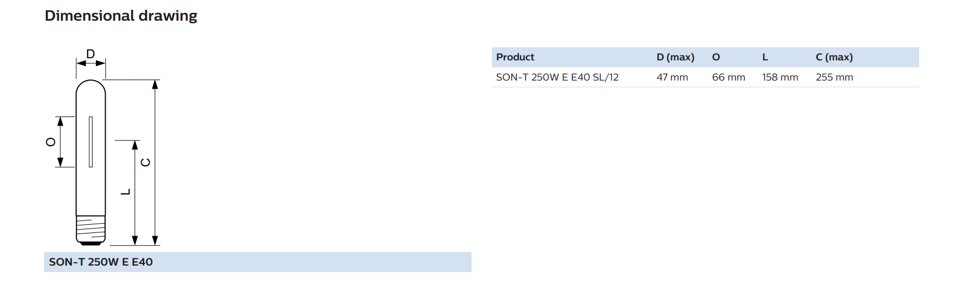Click the 47 mm value cell
Screen dimensions: 953x283
click(673, 77)
